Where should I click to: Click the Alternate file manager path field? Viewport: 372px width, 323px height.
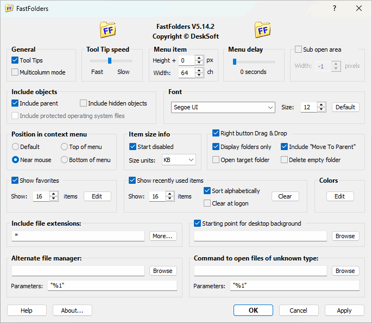click(78, 271)
